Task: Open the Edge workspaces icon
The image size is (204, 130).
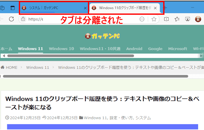Action: [2, 8]
